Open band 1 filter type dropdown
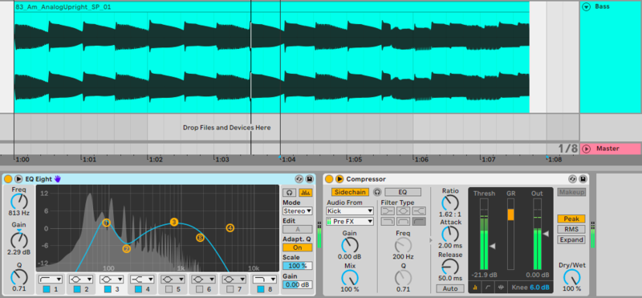The image size is (642, 298). (51, 280)
